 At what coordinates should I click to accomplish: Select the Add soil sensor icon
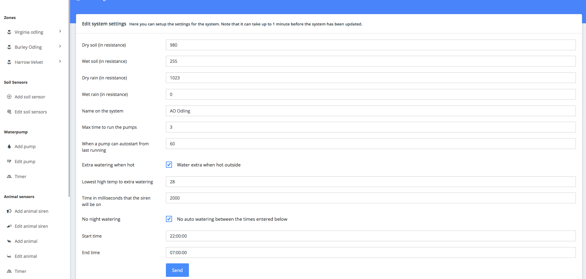click(x=9, y=97)
